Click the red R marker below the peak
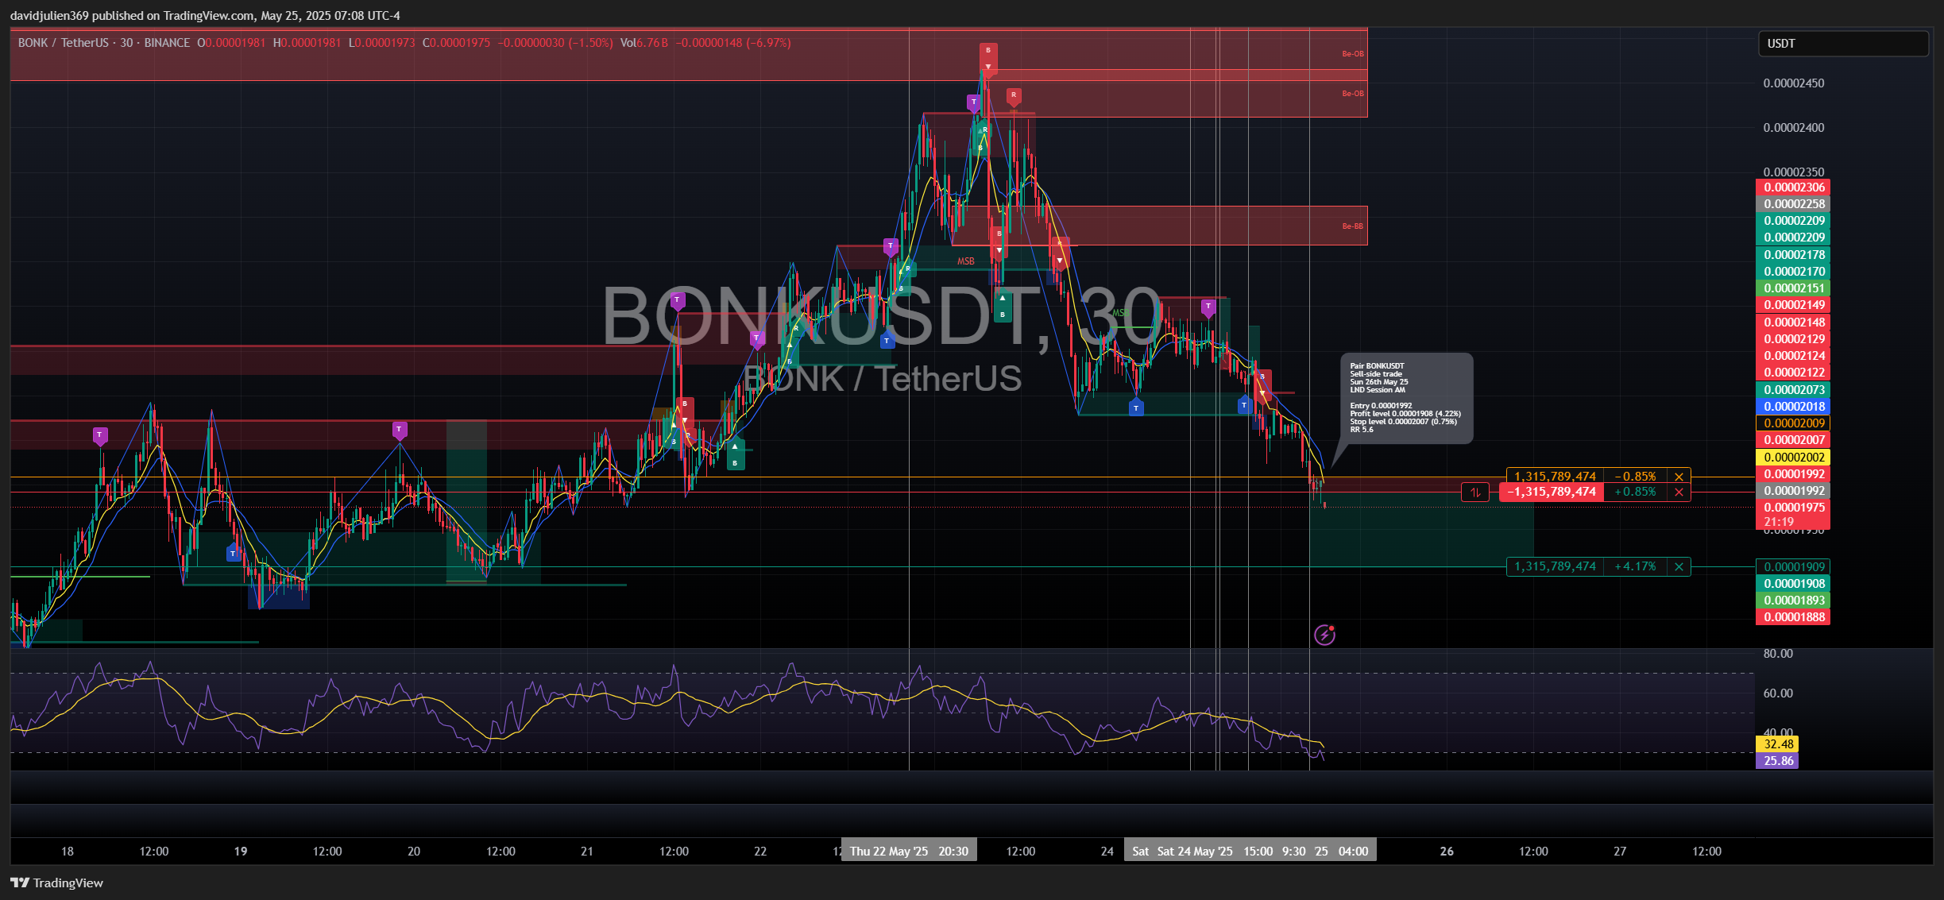The width and height of the screenshot is (1944, 900). tap(1013, 96)
